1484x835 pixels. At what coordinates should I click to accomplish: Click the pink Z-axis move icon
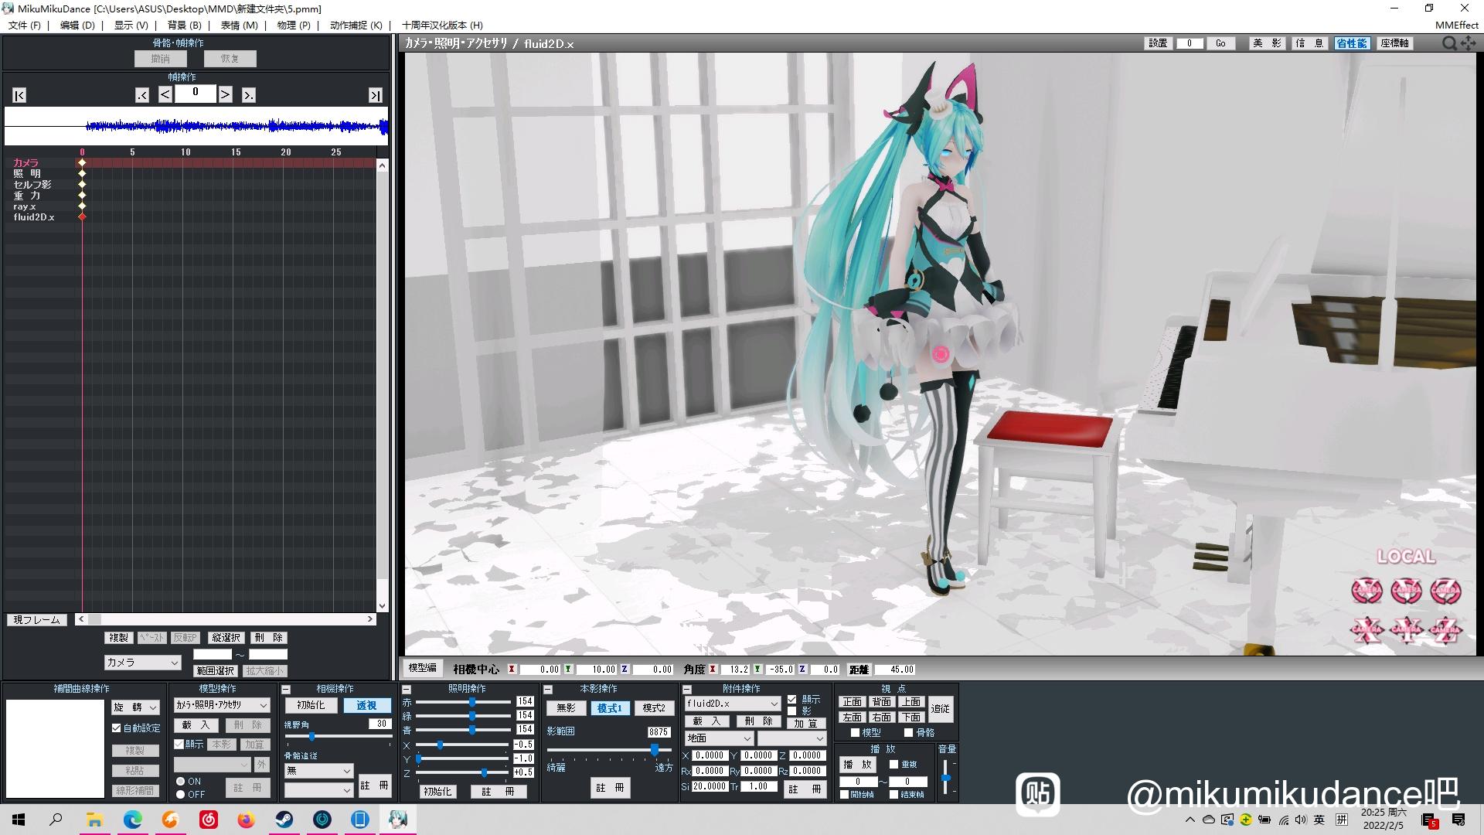click(x=1445, y=630)
